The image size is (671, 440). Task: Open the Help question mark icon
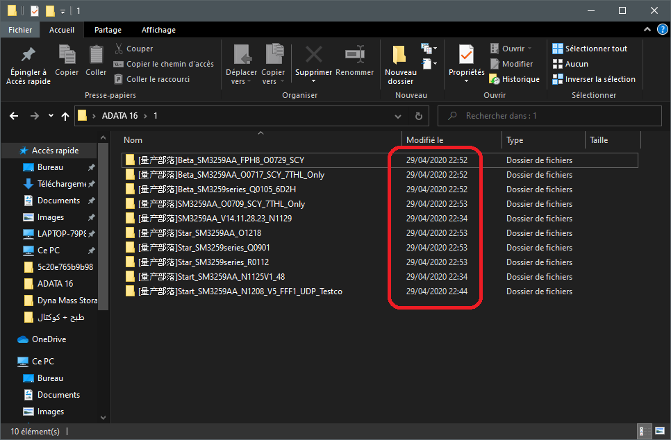click(663, 30)
